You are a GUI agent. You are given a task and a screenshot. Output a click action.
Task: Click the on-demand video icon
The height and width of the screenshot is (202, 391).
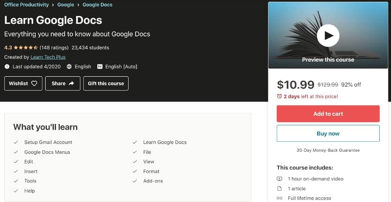(279, 179)
